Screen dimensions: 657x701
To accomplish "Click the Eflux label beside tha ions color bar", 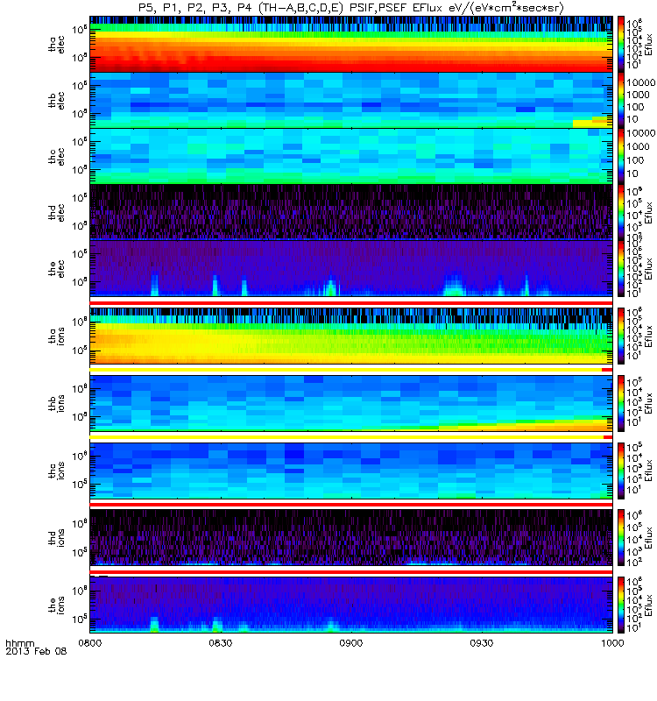I will click(649, 336).
